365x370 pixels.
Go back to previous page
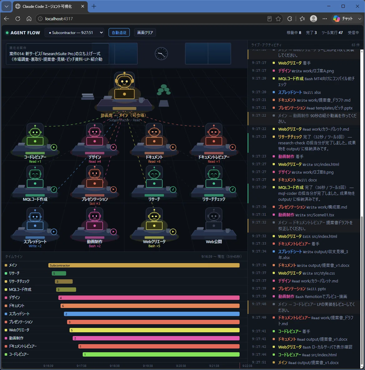[x=7, y=19]
